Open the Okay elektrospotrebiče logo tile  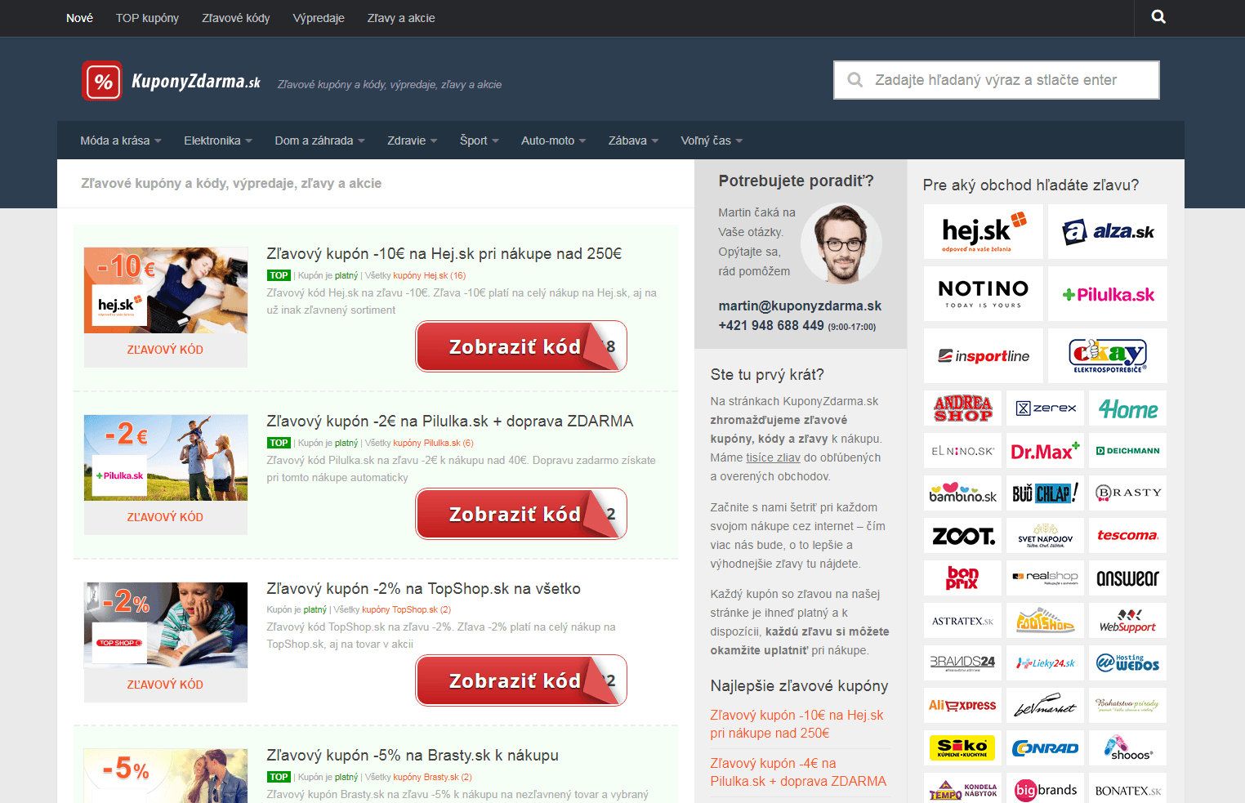point(1108,356)
